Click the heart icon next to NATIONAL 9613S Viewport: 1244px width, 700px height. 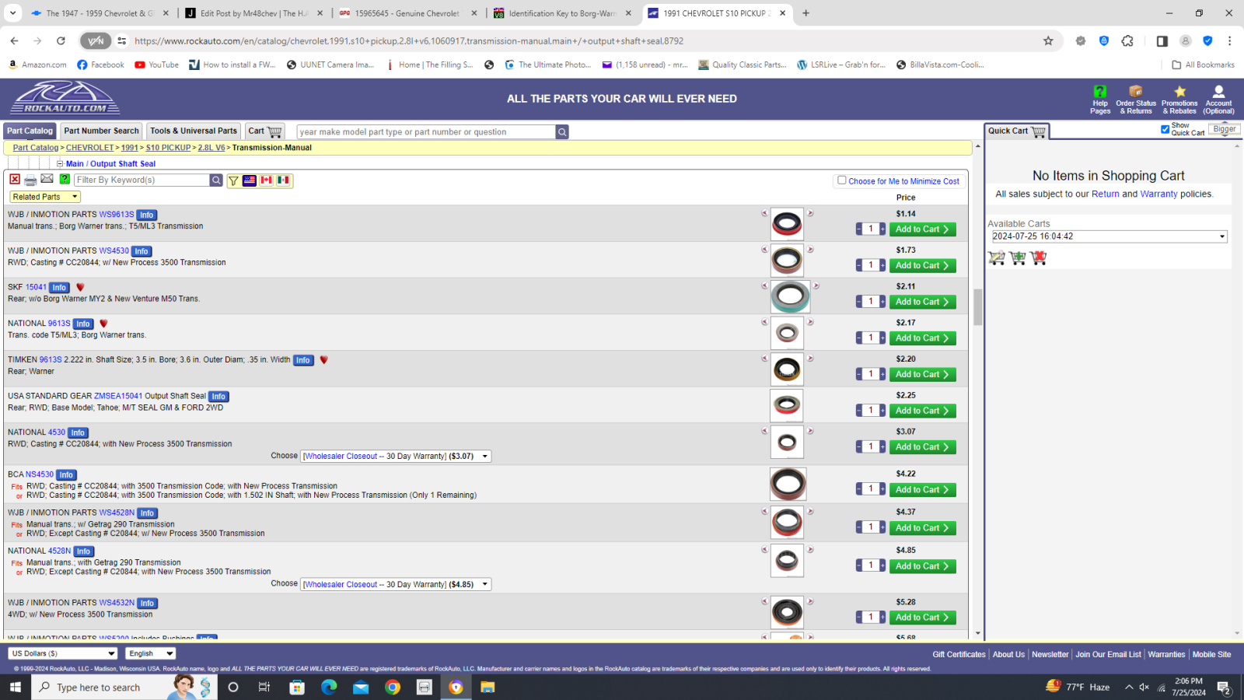pyautogui.click(x=103, y=324)
